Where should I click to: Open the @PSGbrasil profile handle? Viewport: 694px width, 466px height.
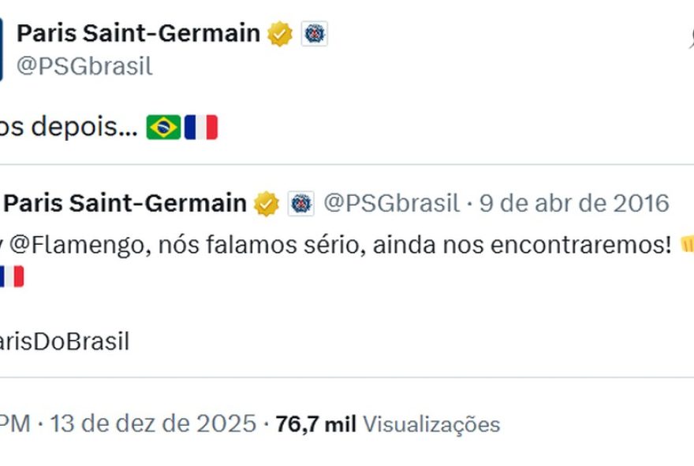coord(83,66)
